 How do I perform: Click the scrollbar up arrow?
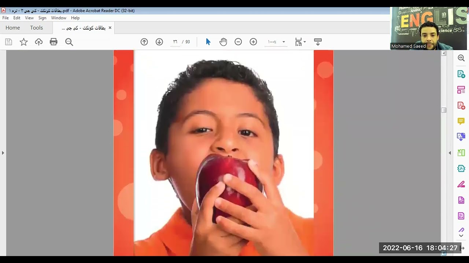coord(444,53)
